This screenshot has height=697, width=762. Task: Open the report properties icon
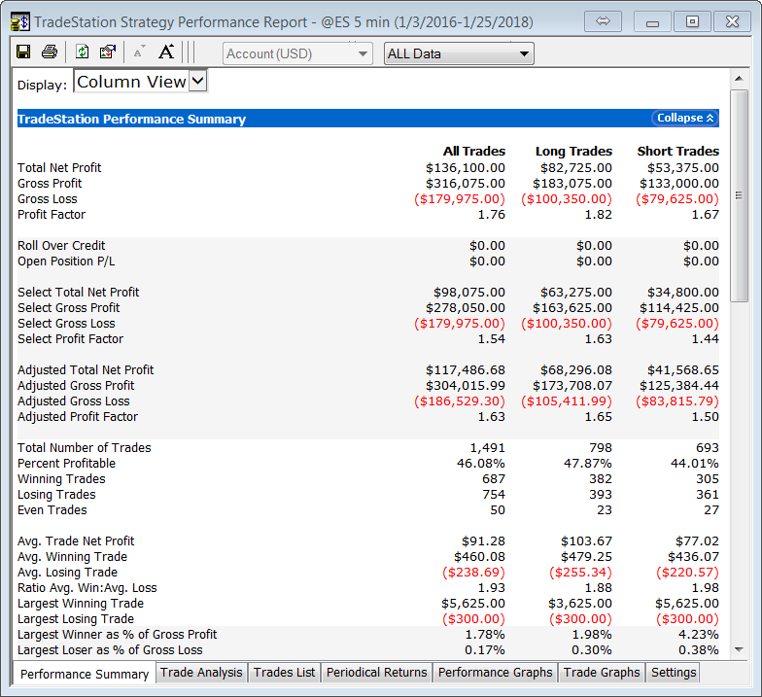pyautogui.click(x=108, y=52)
